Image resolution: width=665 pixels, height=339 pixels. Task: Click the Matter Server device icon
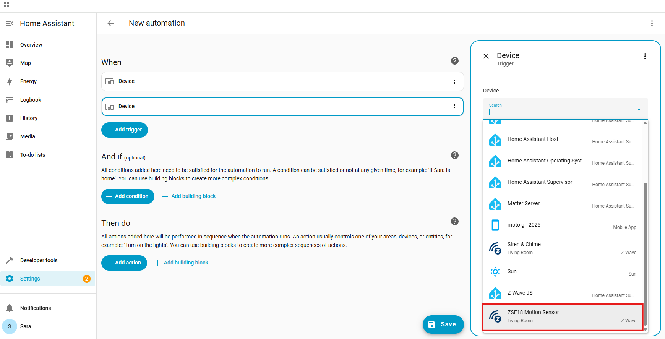495,204
